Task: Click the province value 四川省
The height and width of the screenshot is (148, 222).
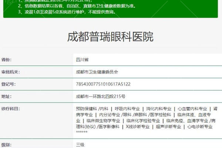Action: point(82,59)
